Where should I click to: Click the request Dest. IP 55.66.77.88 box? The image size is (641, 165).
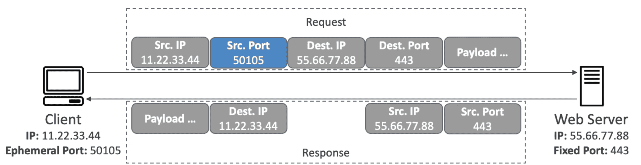326,53
